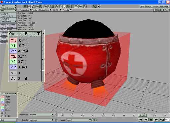Click the 'FV' labeled toolbar icon
Viewport: 170px width, 123px height.
pyautogui.click(x=80, y=6)
